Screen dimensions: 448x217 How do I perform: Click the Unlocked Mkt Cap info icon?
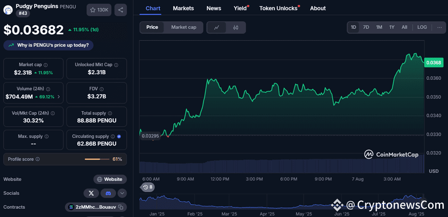pos(116,65)
